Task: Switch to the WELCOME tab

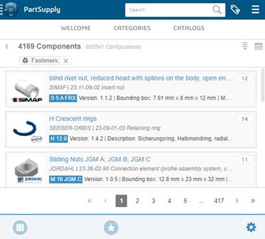Action: pos(76,28)
